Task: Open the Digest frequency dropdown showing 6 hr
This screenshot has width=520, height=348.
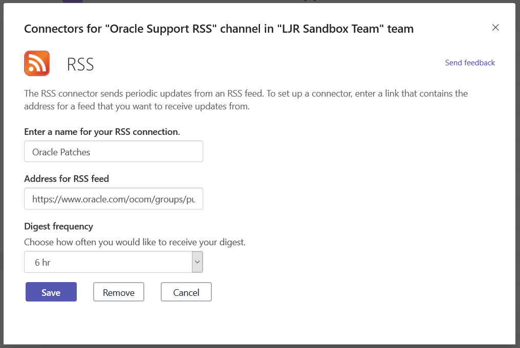Action: tap(114, 262)
